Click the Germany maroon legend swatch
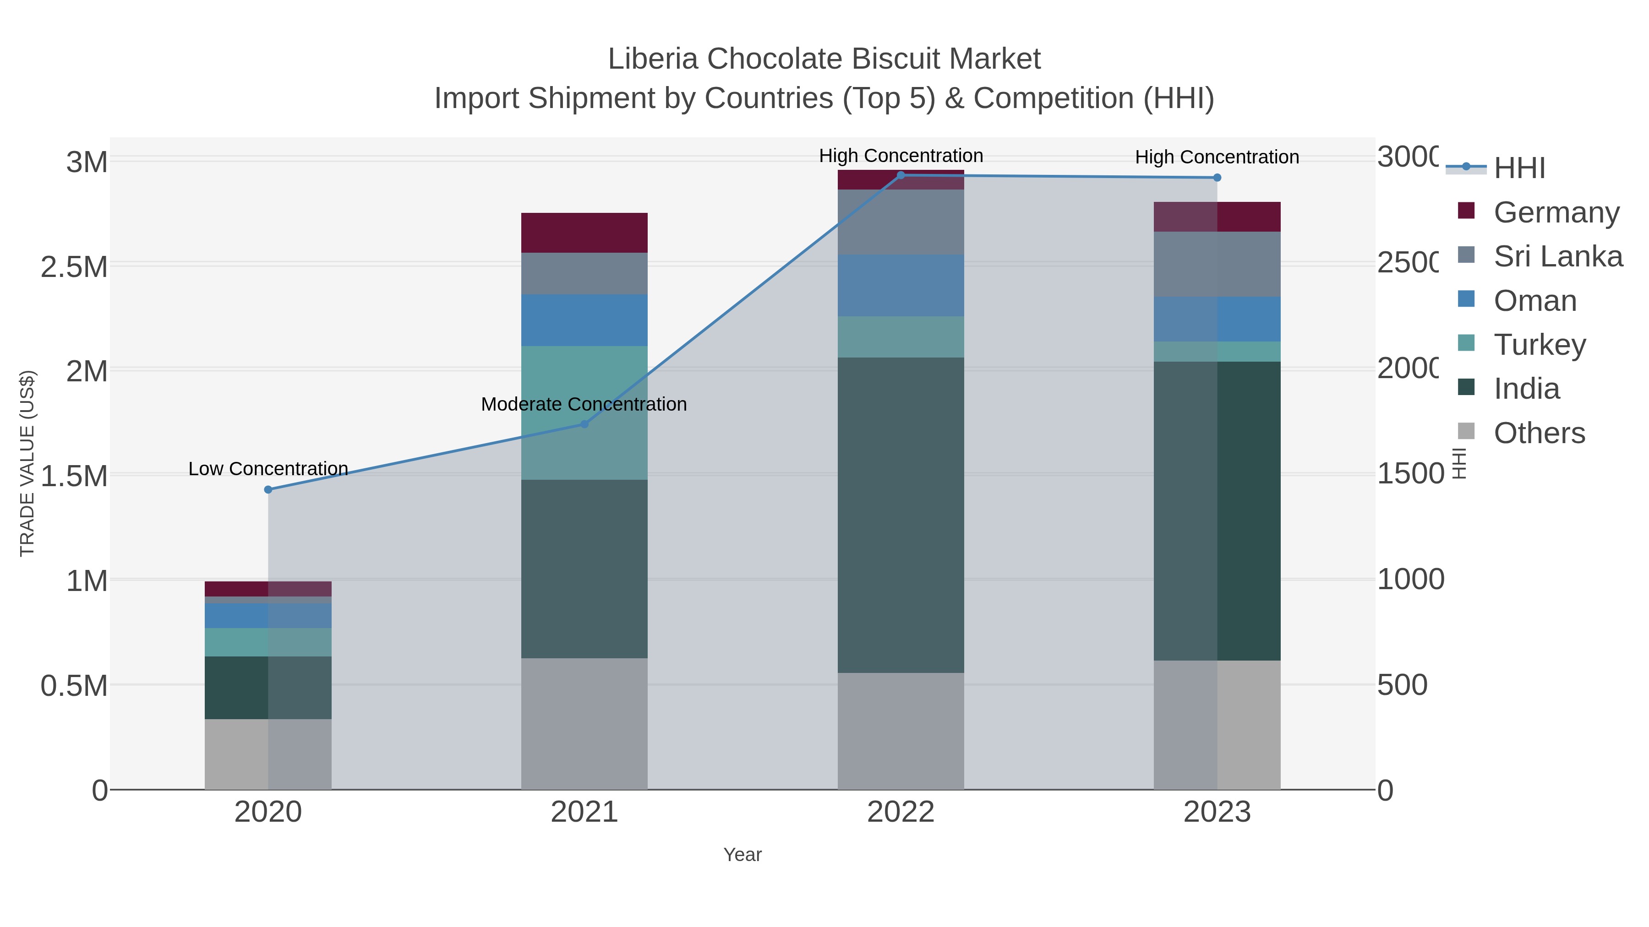 point(1466,211)
